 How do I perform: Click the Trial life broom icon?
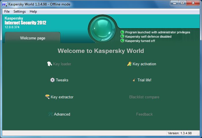coord(134,80)
